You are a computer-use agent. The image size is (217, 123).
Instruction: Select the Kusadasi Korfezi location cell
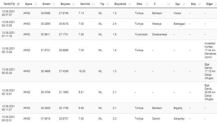[x=210, y=50]
